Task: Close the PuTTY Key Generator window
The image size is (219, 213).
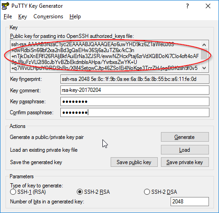Action: (x=208, y=6)
